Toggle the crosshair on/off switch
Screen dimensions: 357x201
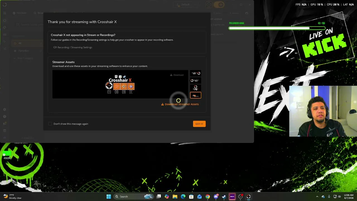(219, 4)
